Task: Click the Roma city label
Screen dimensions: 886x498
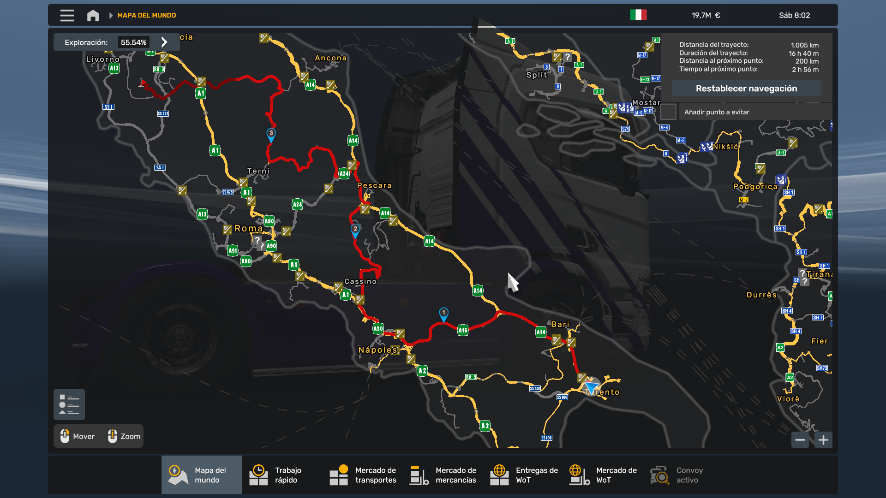Action: point(249,228)
